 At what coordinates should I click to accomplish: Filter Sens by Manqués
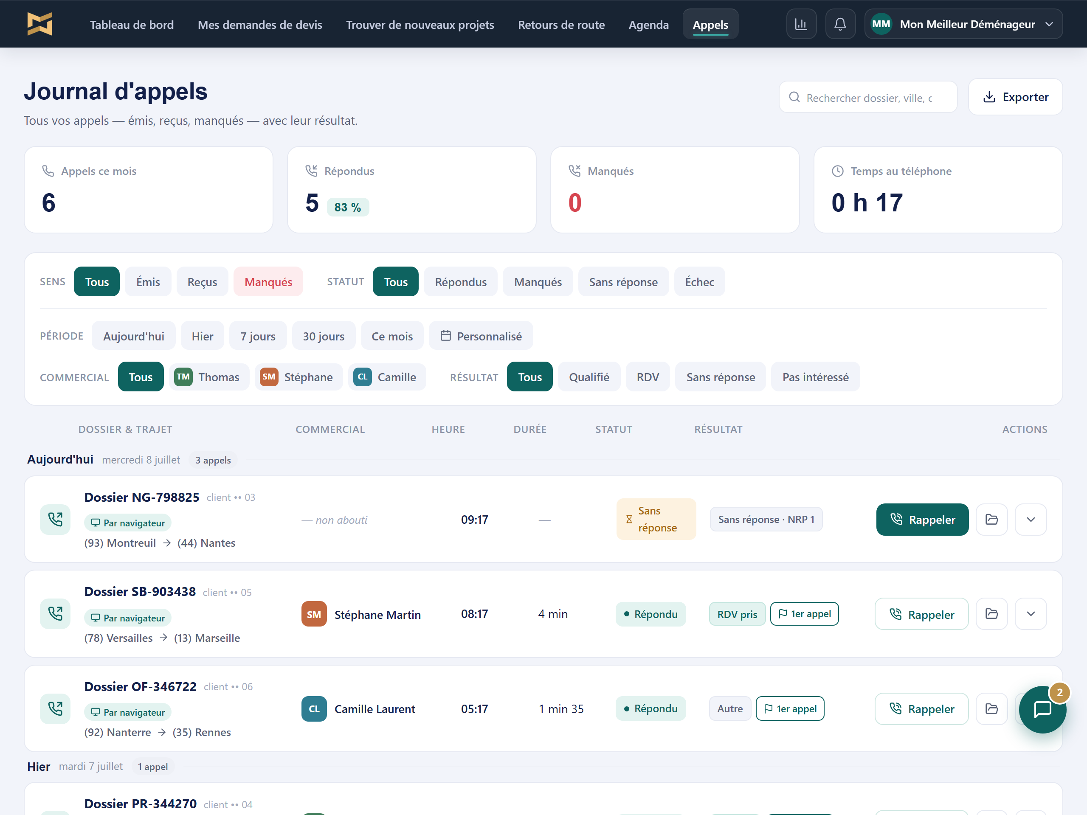268,281
